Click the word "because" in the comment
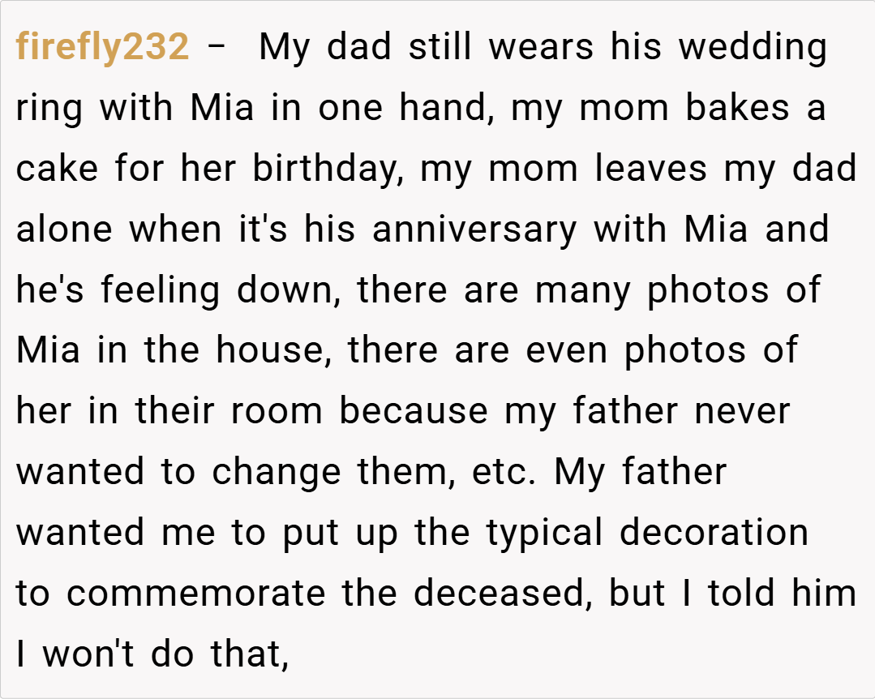 pos(414,411)
